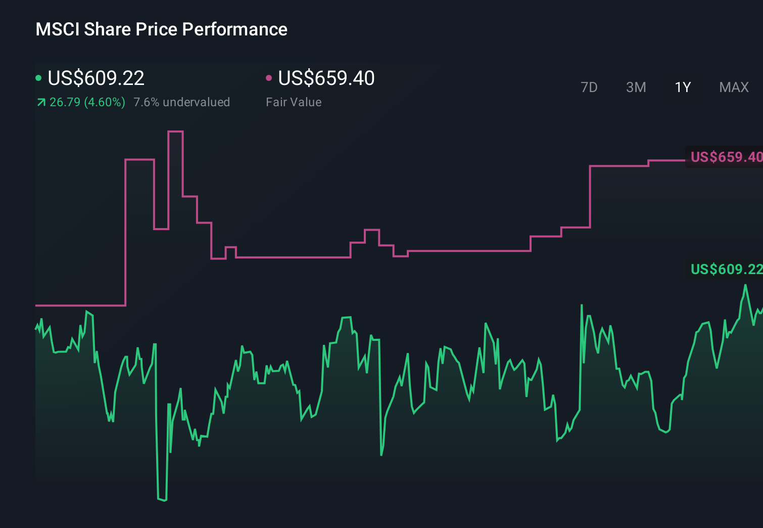Expand the Fair Value US$659.40 details
This screenshot has width=763, height=528.
click(x=326, y=78)
